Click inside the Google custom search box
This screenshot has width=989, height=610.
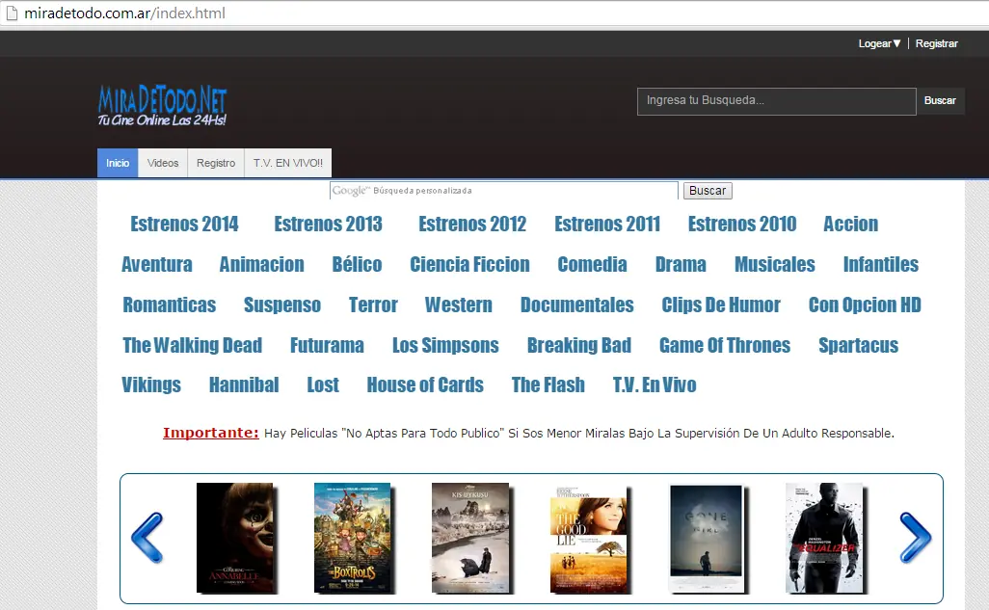coord(503,191)
